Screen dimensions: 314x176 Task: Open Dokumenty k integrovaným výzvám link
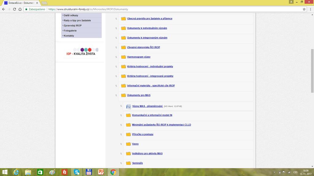[x=147, y=38]
